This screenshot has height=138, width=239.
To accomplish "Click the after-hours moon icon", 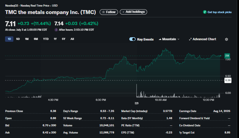I will (x=56, y=30).
